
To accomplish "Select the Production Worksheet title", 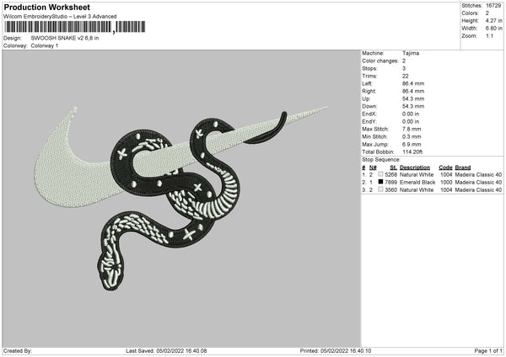I will (46, 7).
